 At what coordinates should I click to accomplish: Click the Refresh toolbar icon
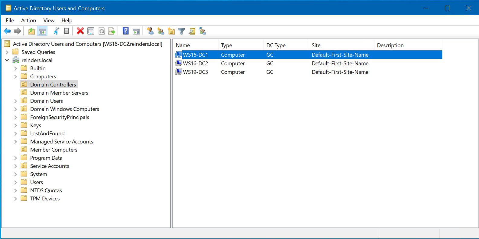[102, 31]
